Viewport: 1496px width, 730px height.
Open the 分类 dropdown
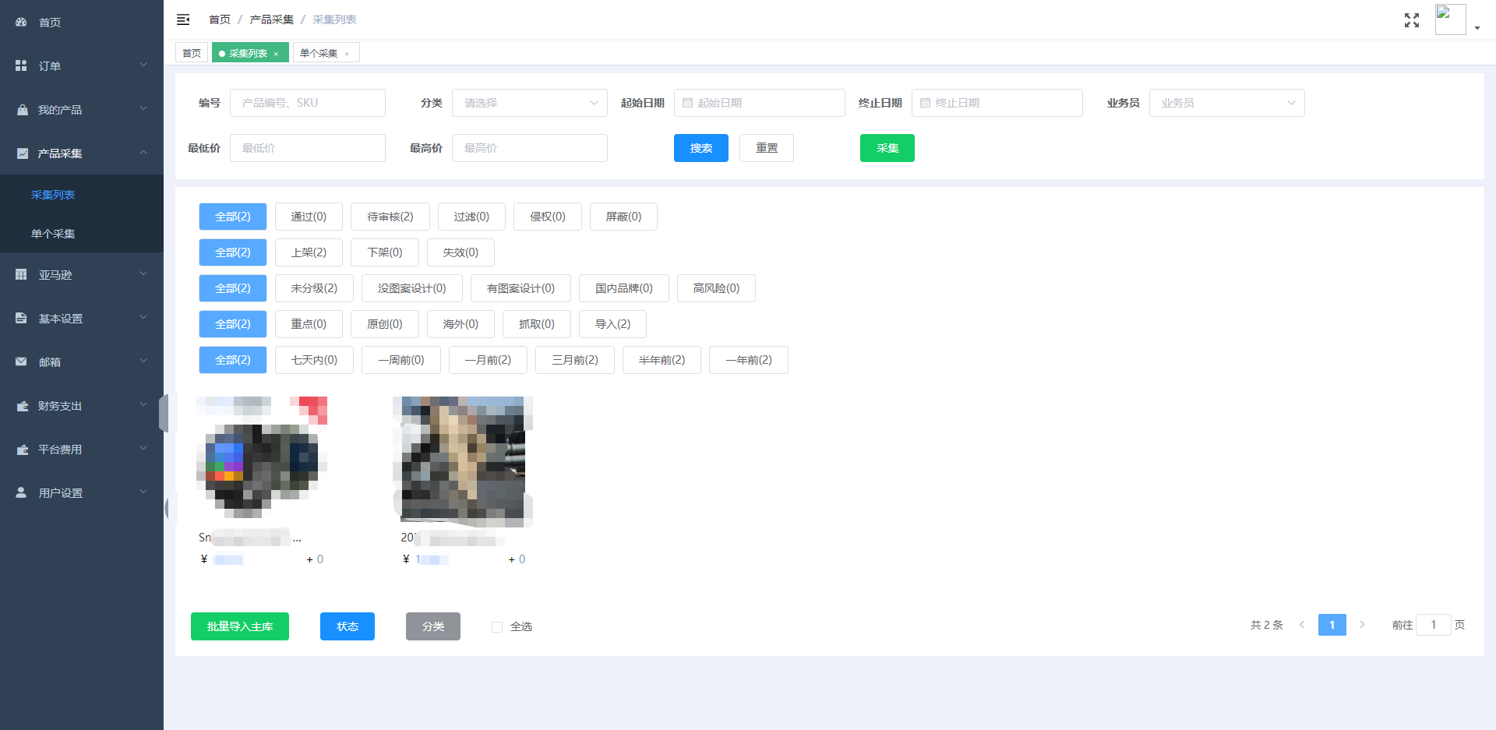(x=529, y=103)
